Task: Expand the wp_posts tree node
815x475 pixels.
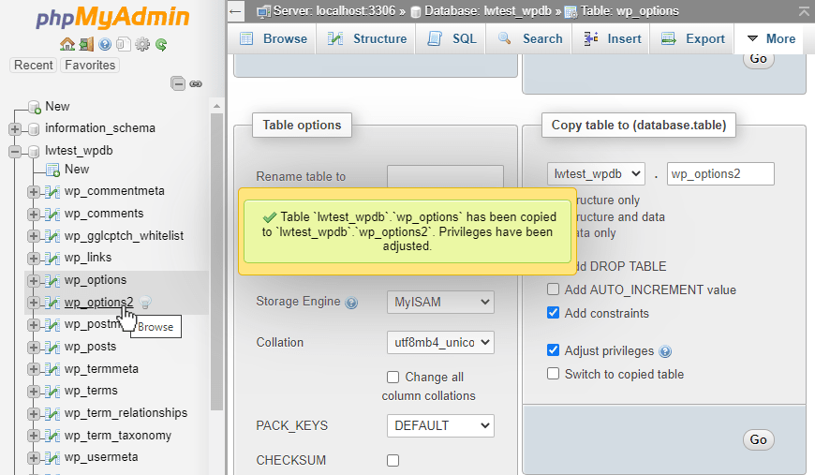Action: (x=34, y=348)
